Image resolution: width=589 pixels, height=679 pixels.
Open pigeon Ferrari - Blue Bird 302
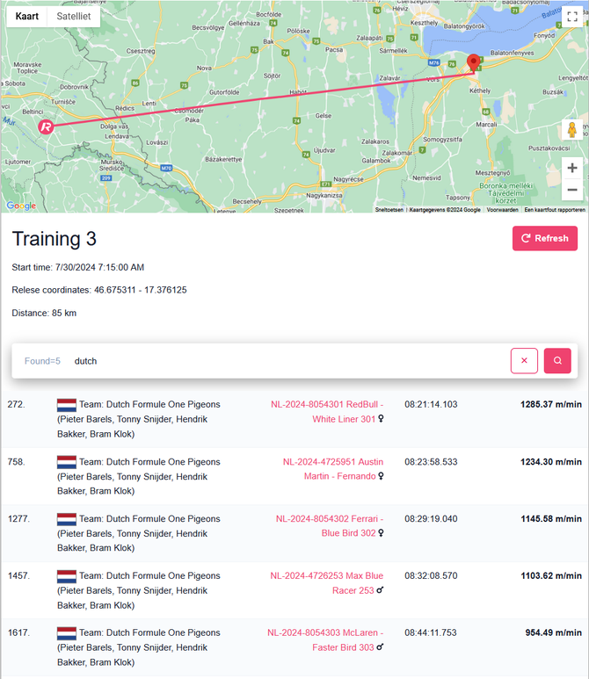click(330, 525)
